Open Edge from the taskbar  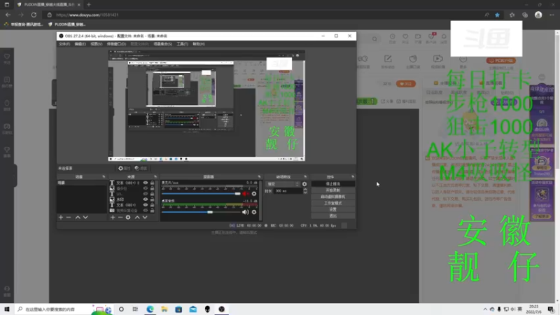click(x=150, y=309)
